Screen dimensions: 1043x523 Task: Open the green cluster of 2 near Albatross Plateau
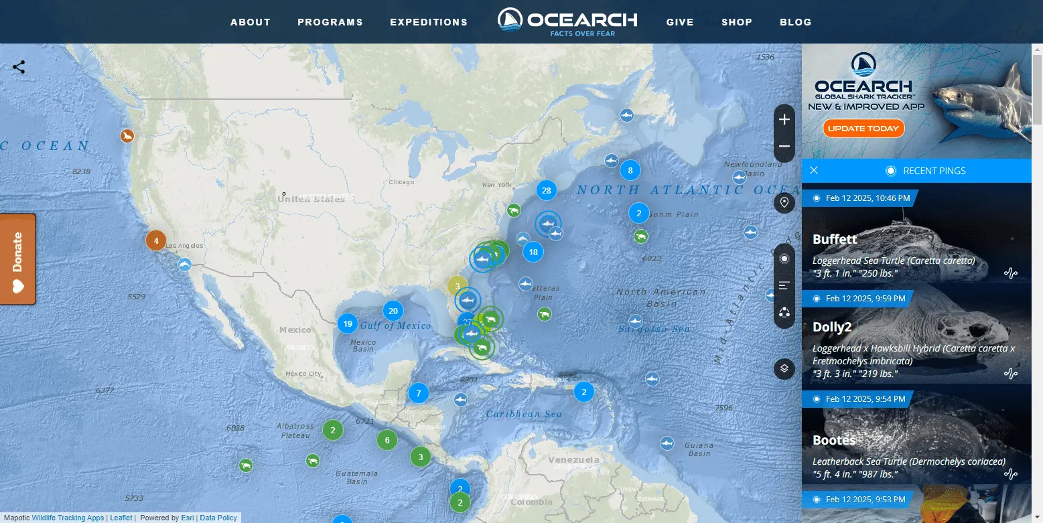tap(333, 429)
